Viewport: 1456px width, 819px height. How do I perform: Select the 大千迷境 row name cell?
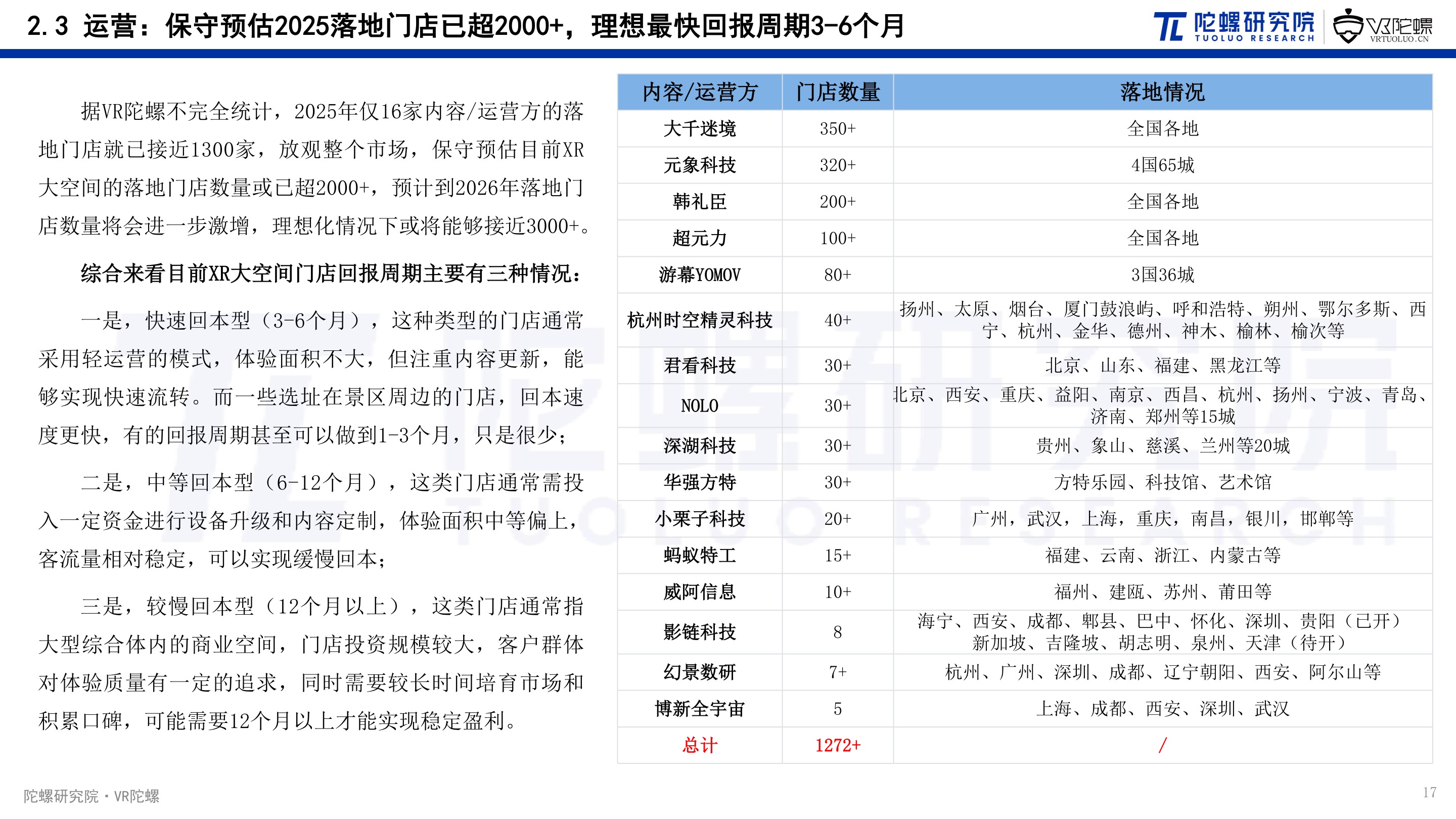tap(699, 128)
